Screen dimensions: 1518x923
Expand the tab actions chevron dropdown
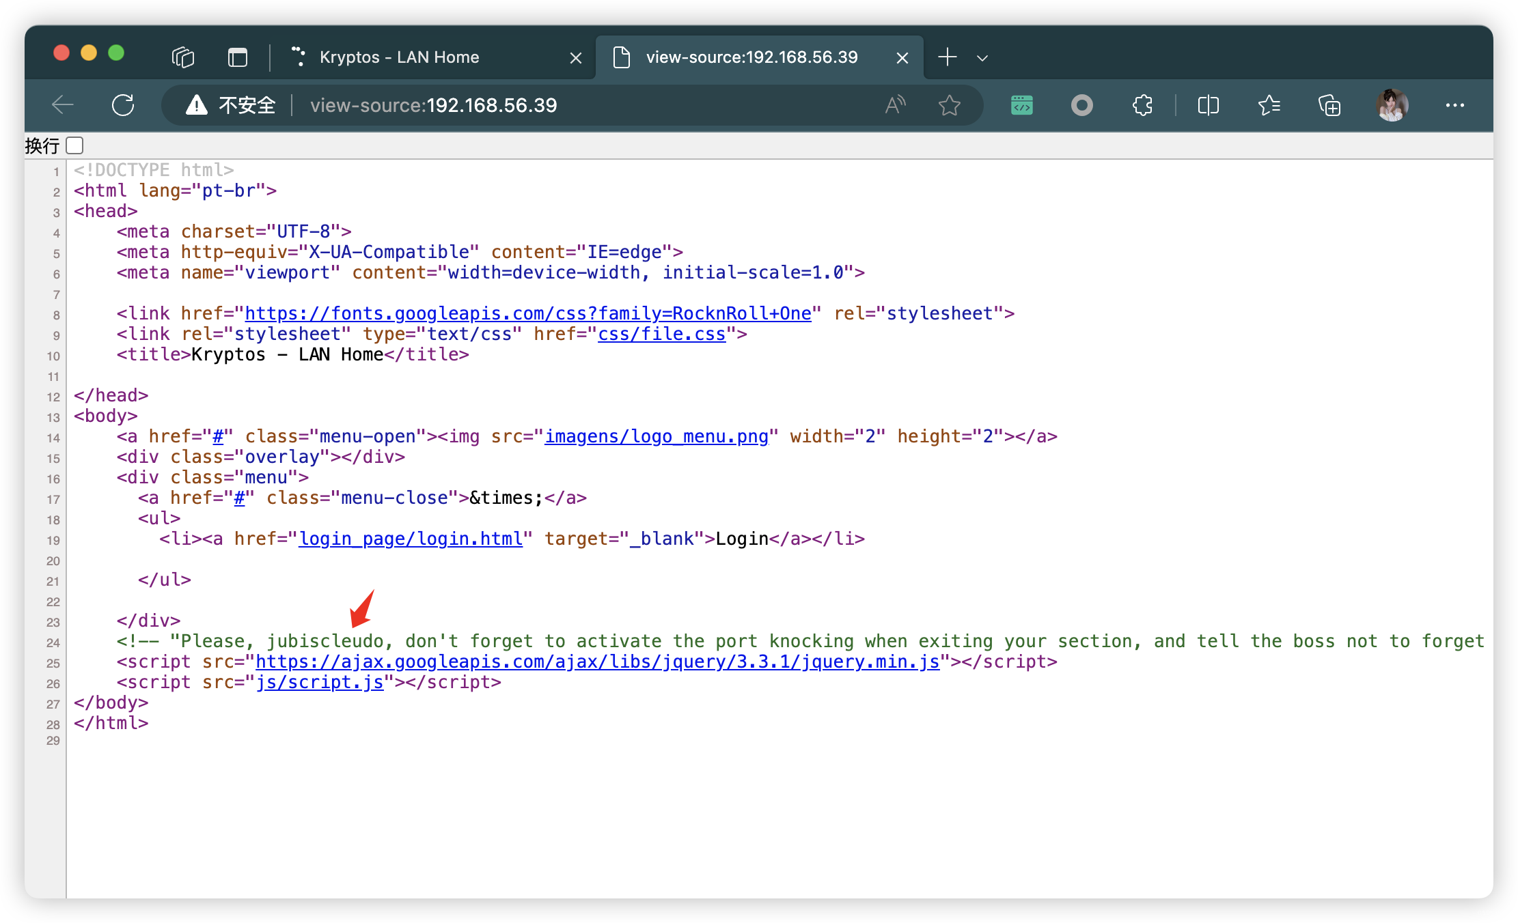982,58
